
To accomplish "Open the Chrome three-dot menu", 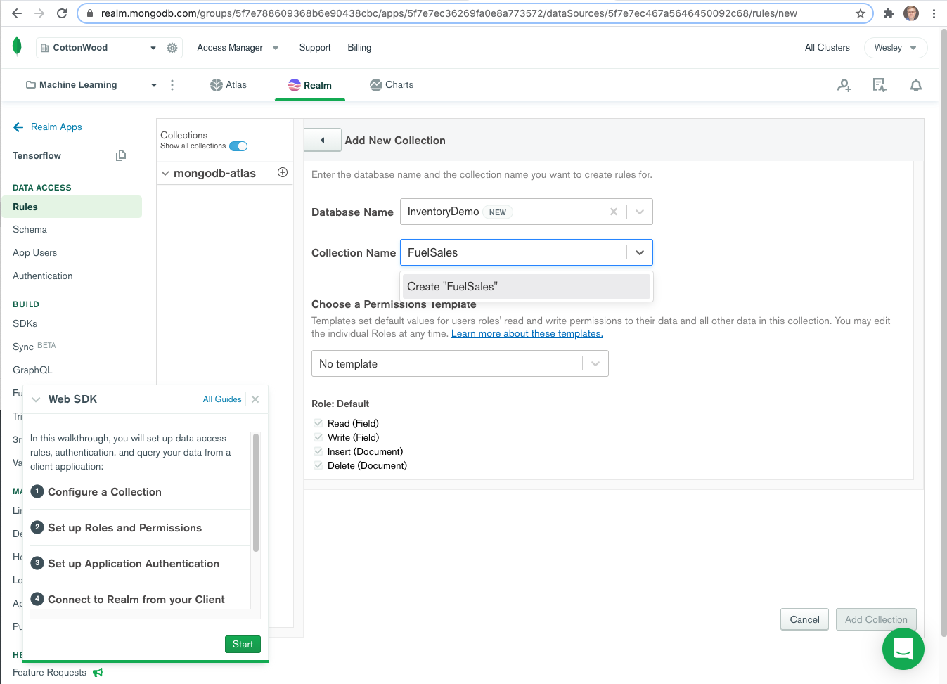I will click(x=934, y=13).
